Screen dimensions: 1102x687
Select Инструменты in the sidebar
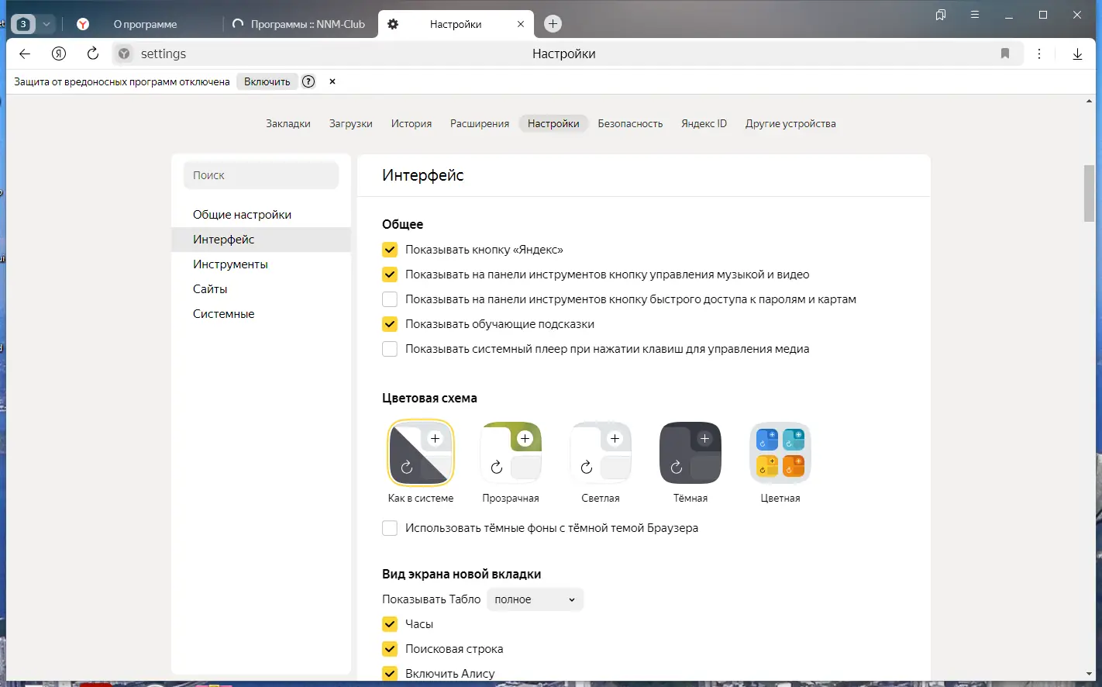(261, 264)
